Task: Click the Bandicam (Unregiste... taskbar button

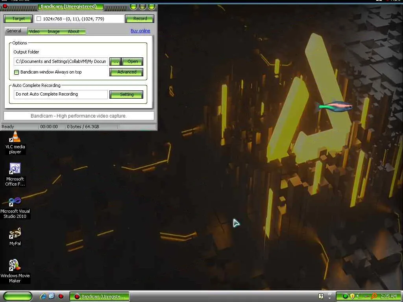Action: (x=100, y=296)
